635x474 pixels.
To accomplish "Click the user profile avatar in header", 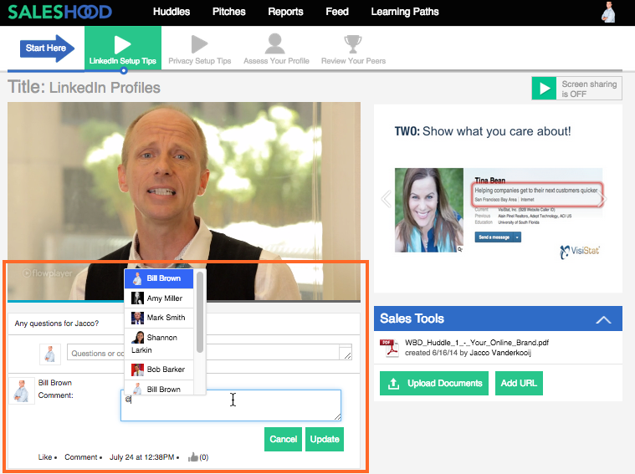I will click(608, 12).
